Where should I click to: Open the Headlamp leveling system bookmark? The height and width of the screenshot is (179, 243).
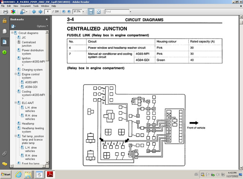pyautogui.click(x=33, y=130)
